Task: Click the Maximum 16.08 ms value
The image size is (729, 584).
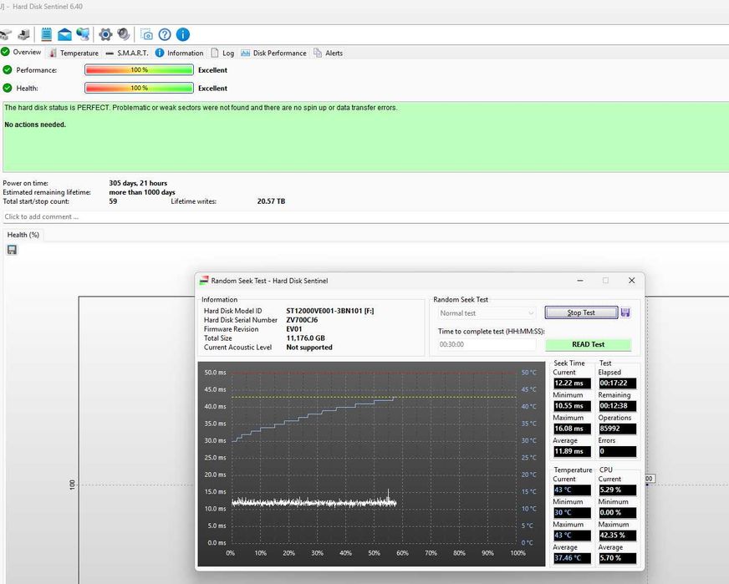Action: [572, 429]
